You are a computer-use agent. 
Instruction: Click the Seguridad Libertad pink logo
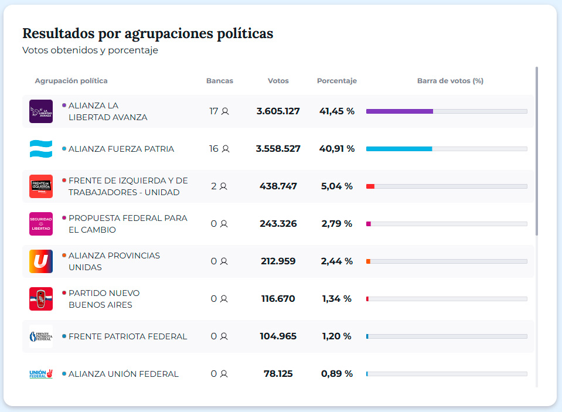pos(41,224)
